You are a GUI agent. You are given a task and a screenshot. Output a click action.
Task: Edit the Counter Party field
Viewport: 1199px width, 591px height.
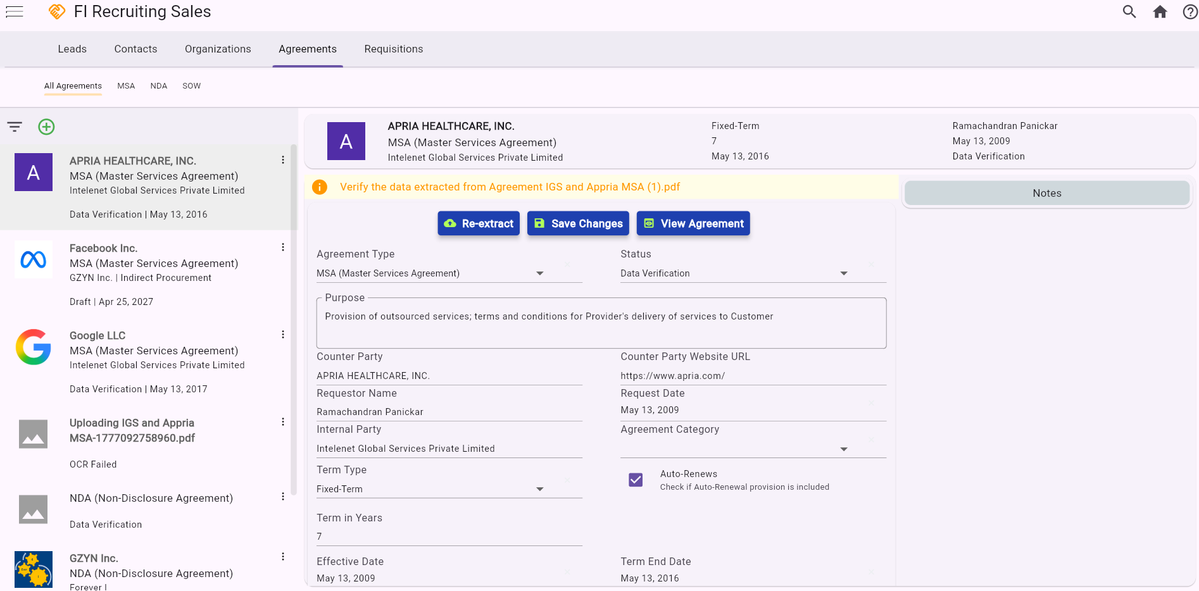point(449,376)
